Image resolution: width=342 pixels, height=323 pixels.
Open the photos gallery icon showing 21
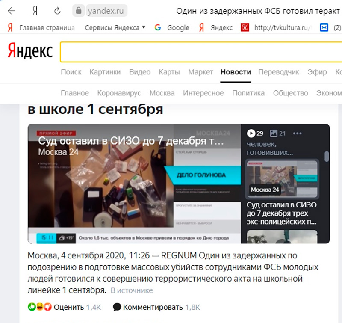[x=274, y=133]
